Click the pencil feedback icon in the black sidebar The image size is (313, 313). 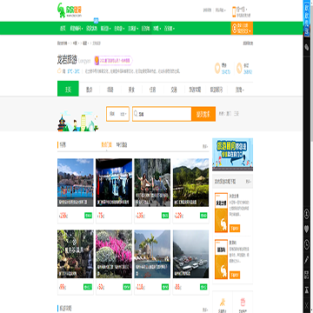pyautogui.click(x=307, y=259)
